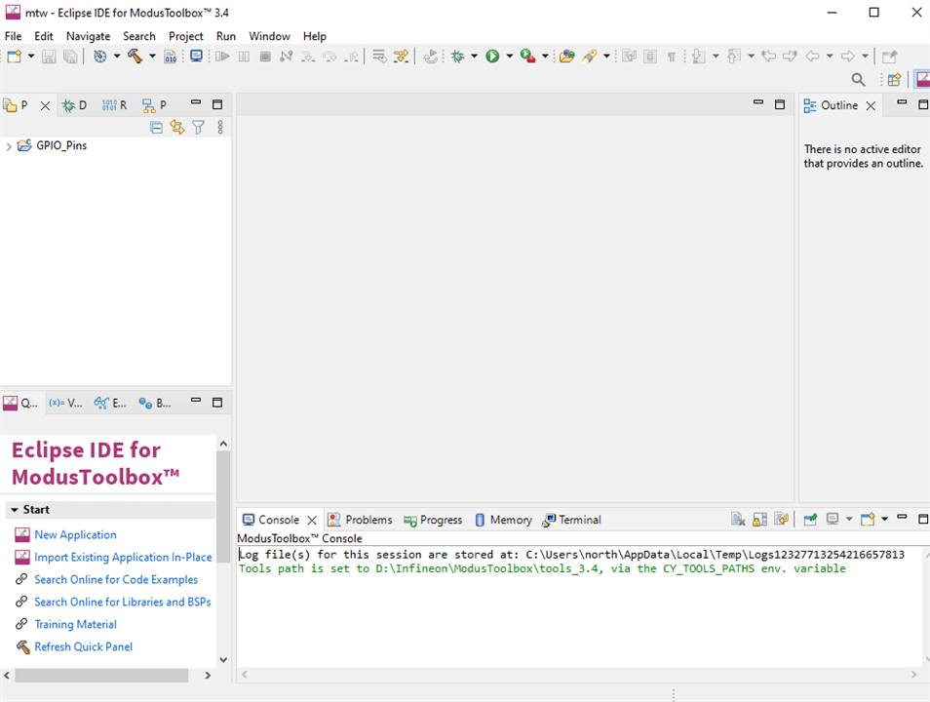Click the Search magnifier icon in toolbar
This screenshot has width=930, height=702.
[858, 79]
